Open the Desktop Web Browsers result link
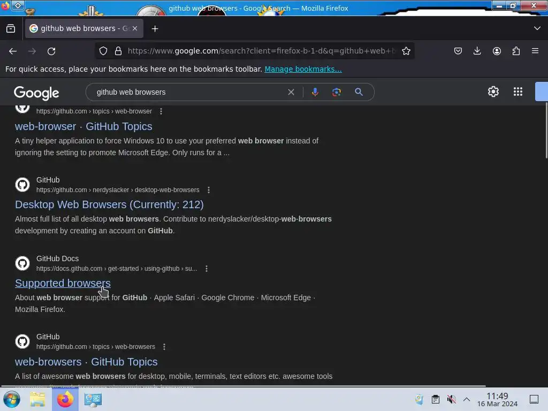Screen dimensions: 548x411 109,205
